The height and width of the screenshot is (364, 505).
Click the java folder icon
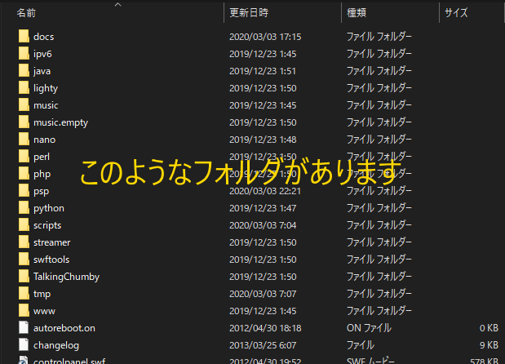click(23, 71)
